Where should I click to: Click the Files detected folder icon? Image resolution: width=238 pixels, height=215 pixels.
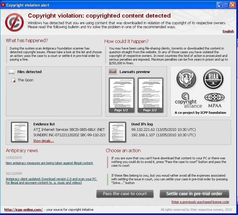12,71
